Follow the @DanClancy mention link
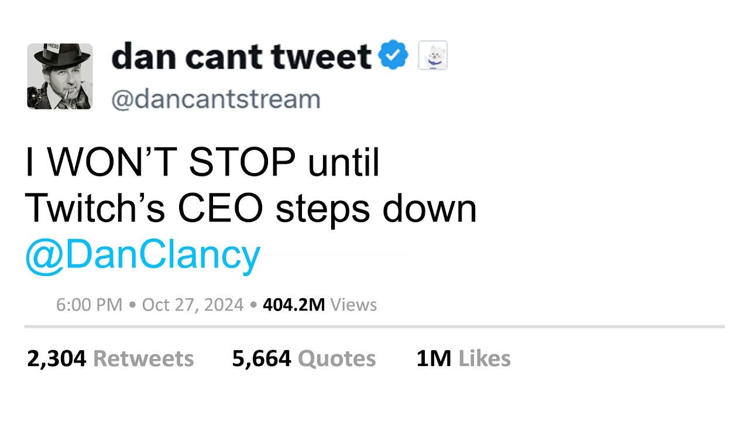Screen dimensions: 749x421 [x=142, y=256]
